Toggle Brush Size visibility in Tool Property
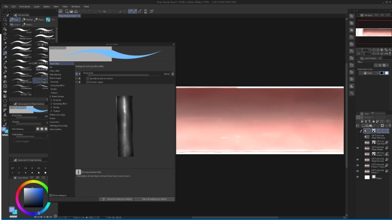392x220 pixels. click(77, 74)
